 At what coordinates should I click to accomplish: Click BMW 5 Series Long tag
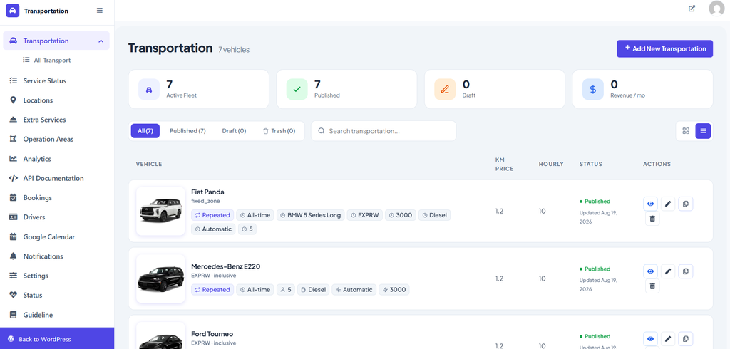311,215
